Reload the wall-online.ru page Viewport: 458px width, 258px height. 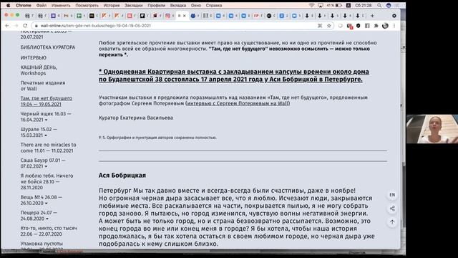(x=25, y=26)
